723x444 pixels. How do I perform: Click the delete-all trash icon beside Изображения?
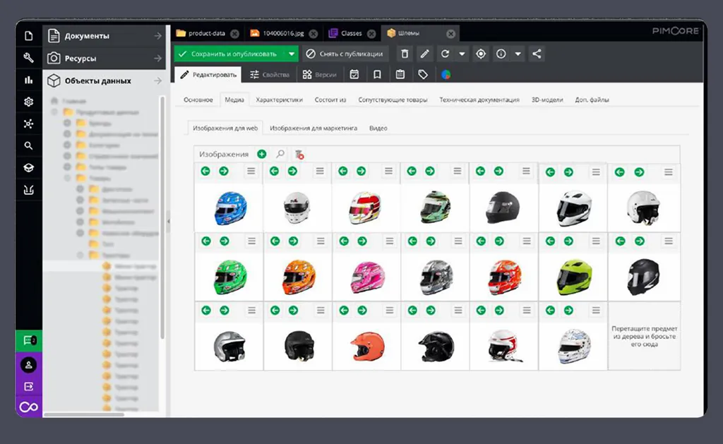point(299,155)
